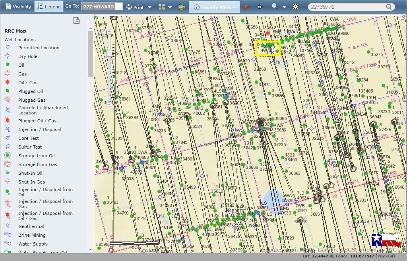The height and width of the screenshot is (261, 407).
Task: Click the red oil/gas well near label 33618
Action: (267, 33)
